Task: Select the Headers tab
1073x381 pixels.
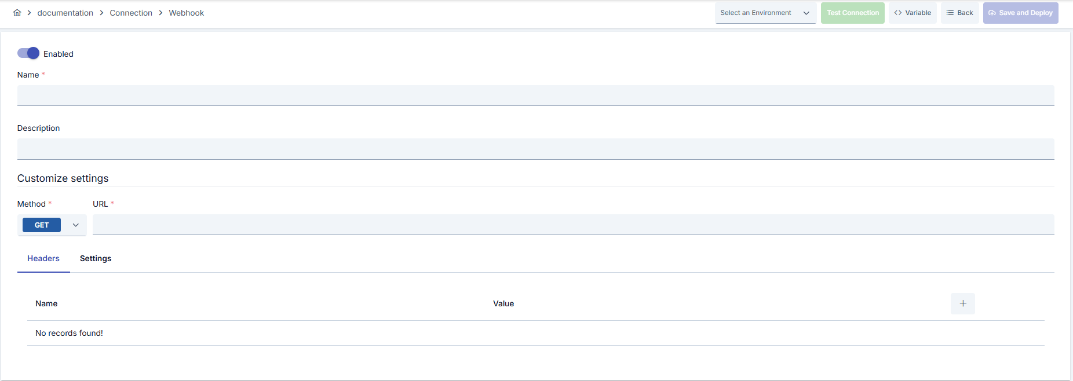Action: [x=43, y=258]
